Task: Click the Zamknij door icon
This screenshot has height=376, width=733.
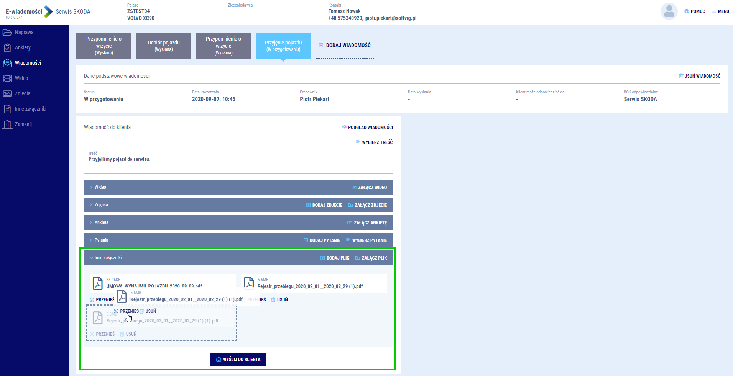Action: point(7,124)
